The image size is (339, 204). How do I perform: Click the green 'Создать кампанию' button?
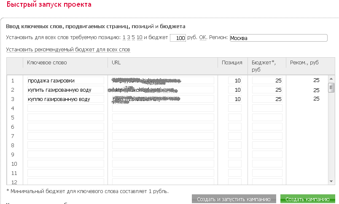coord(307,199)
